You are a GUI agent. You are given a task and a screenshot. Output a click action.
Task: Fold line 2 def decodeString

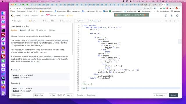80,27
